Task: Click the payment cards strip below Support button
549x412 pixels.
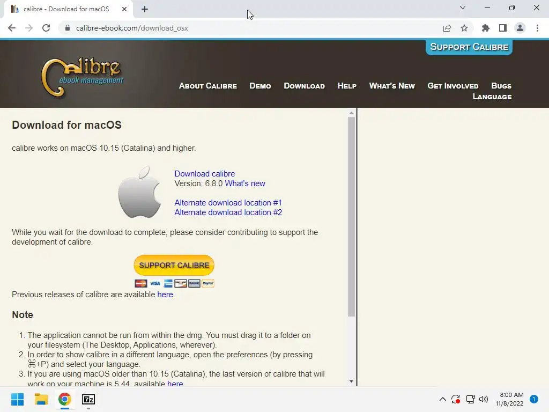Action: 174,283
